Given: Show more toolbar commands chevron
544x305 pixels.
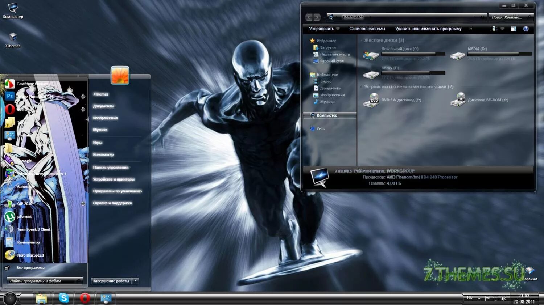Looking at the screenshot, I should (x=471, y=29).
